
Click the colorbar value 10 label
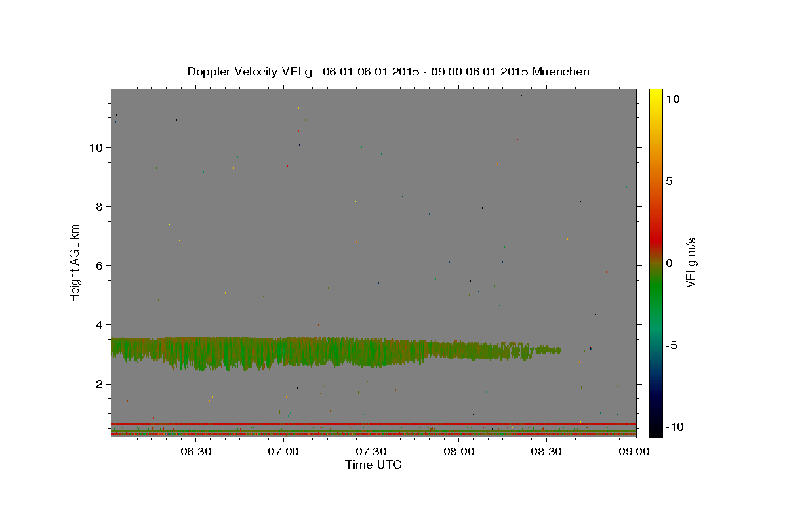[x=672, y=98]
